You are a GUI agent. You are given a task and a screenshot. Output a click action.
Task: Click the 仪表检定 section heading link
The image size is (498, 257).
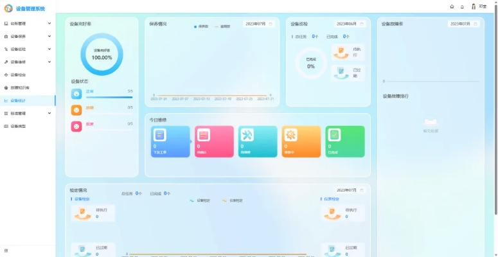[332, 199]
